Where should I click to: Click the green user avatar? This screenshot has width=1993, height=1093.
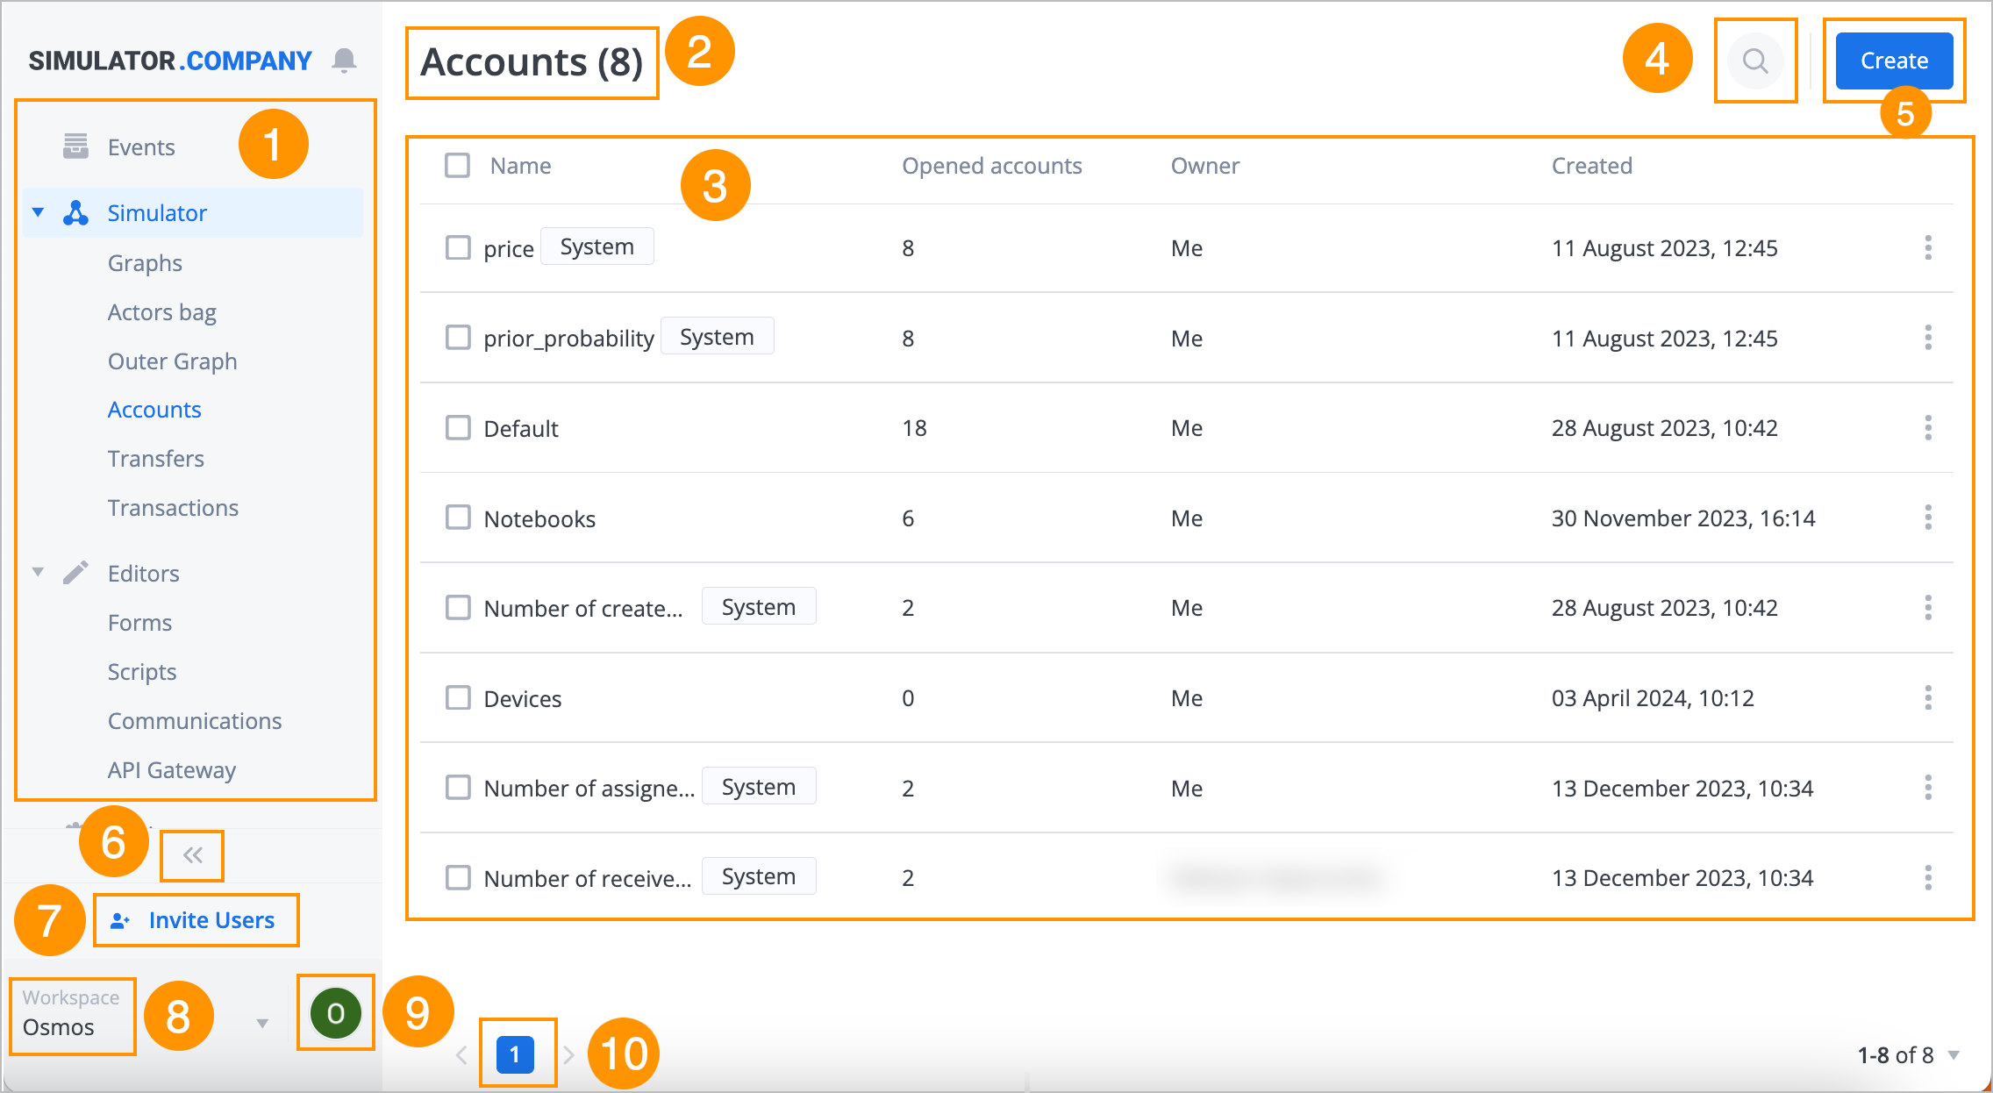pyautogui.click(x=335, y=1013)
